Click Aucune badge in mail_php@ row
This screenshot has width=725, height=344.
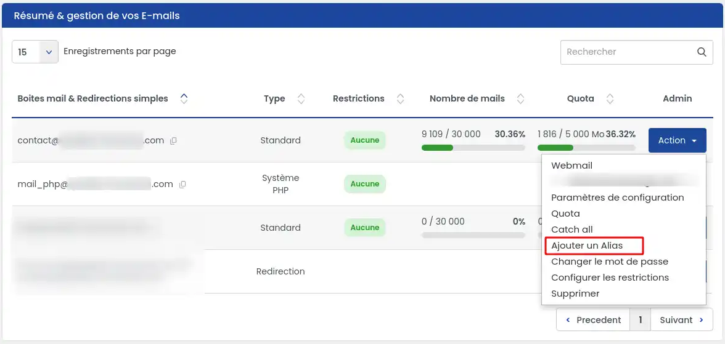365,184
